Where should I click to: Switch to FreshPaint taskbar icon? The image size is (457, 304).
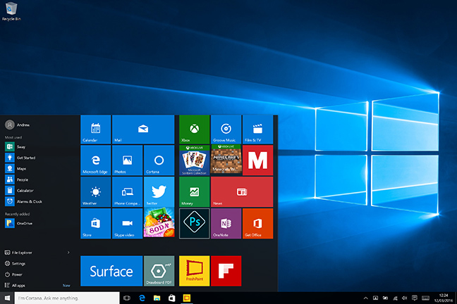pos(186,298)
